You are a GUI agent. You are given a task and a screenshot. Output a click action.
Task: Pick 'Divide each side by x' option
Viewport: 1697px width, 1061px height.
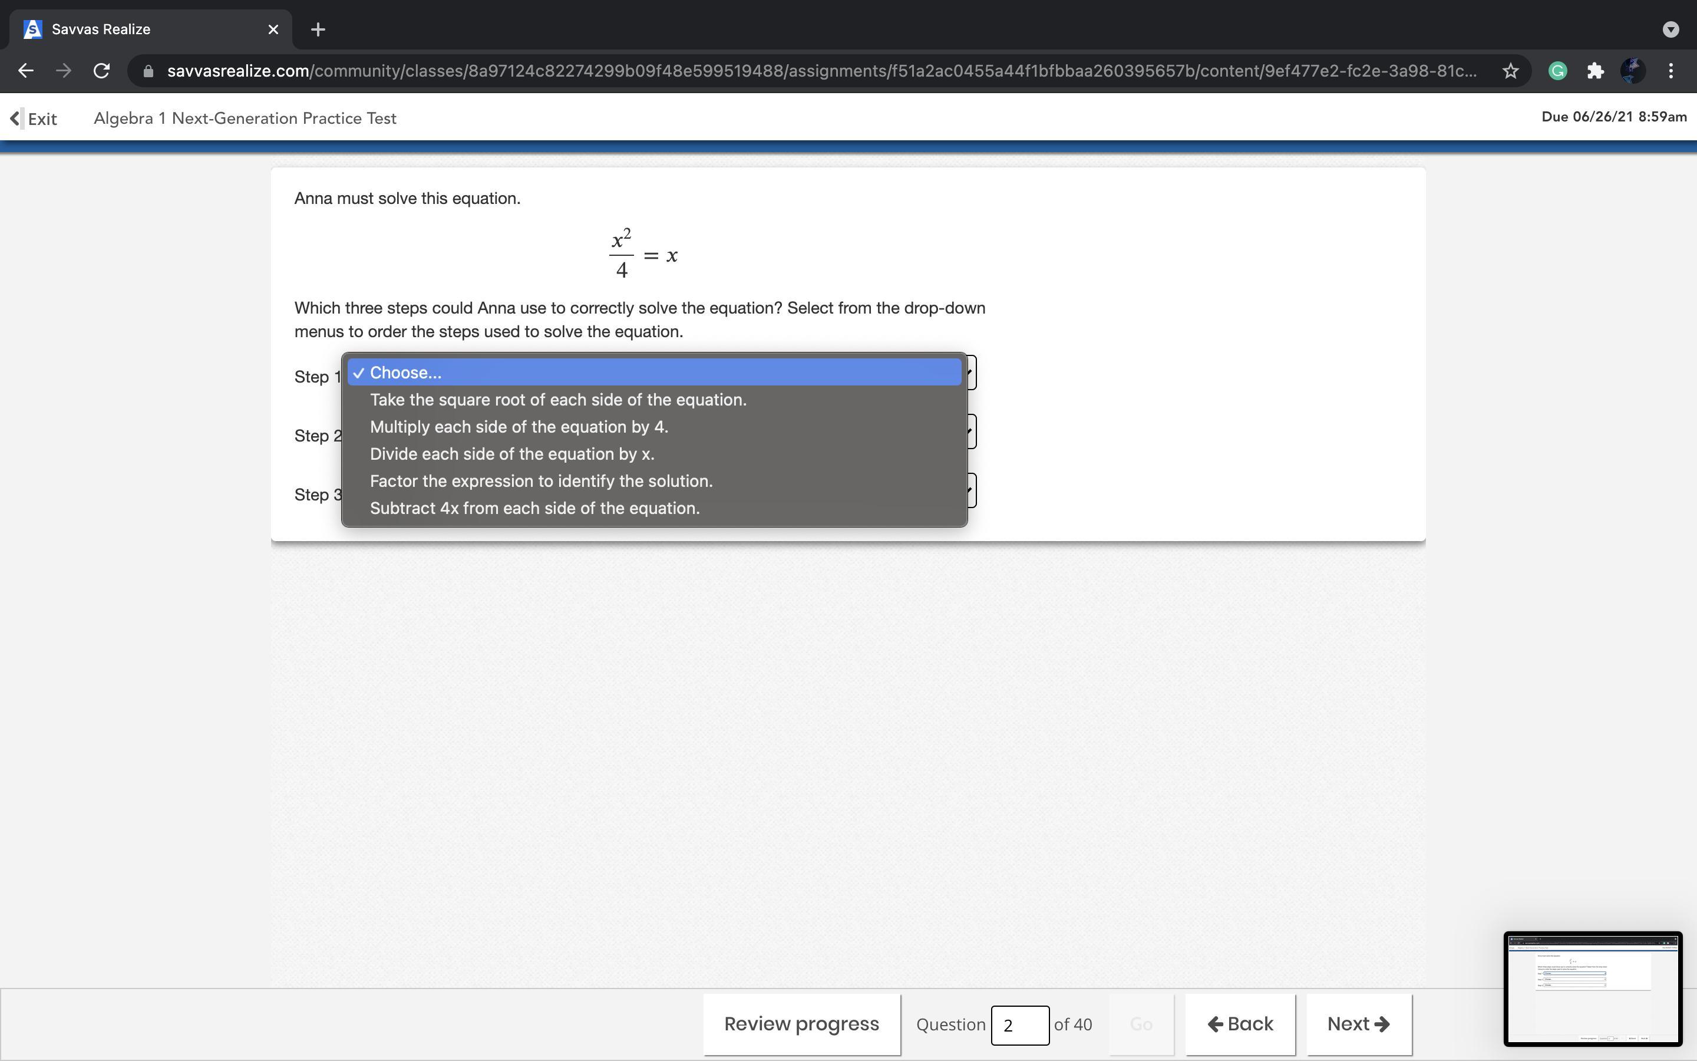(x=511, y=454)
